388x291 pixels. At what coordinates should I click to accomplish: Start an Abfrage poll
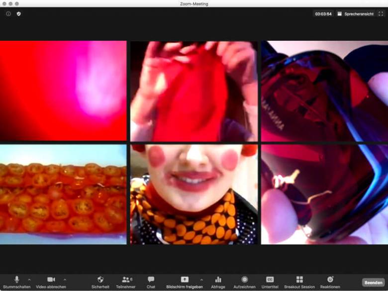218,282
